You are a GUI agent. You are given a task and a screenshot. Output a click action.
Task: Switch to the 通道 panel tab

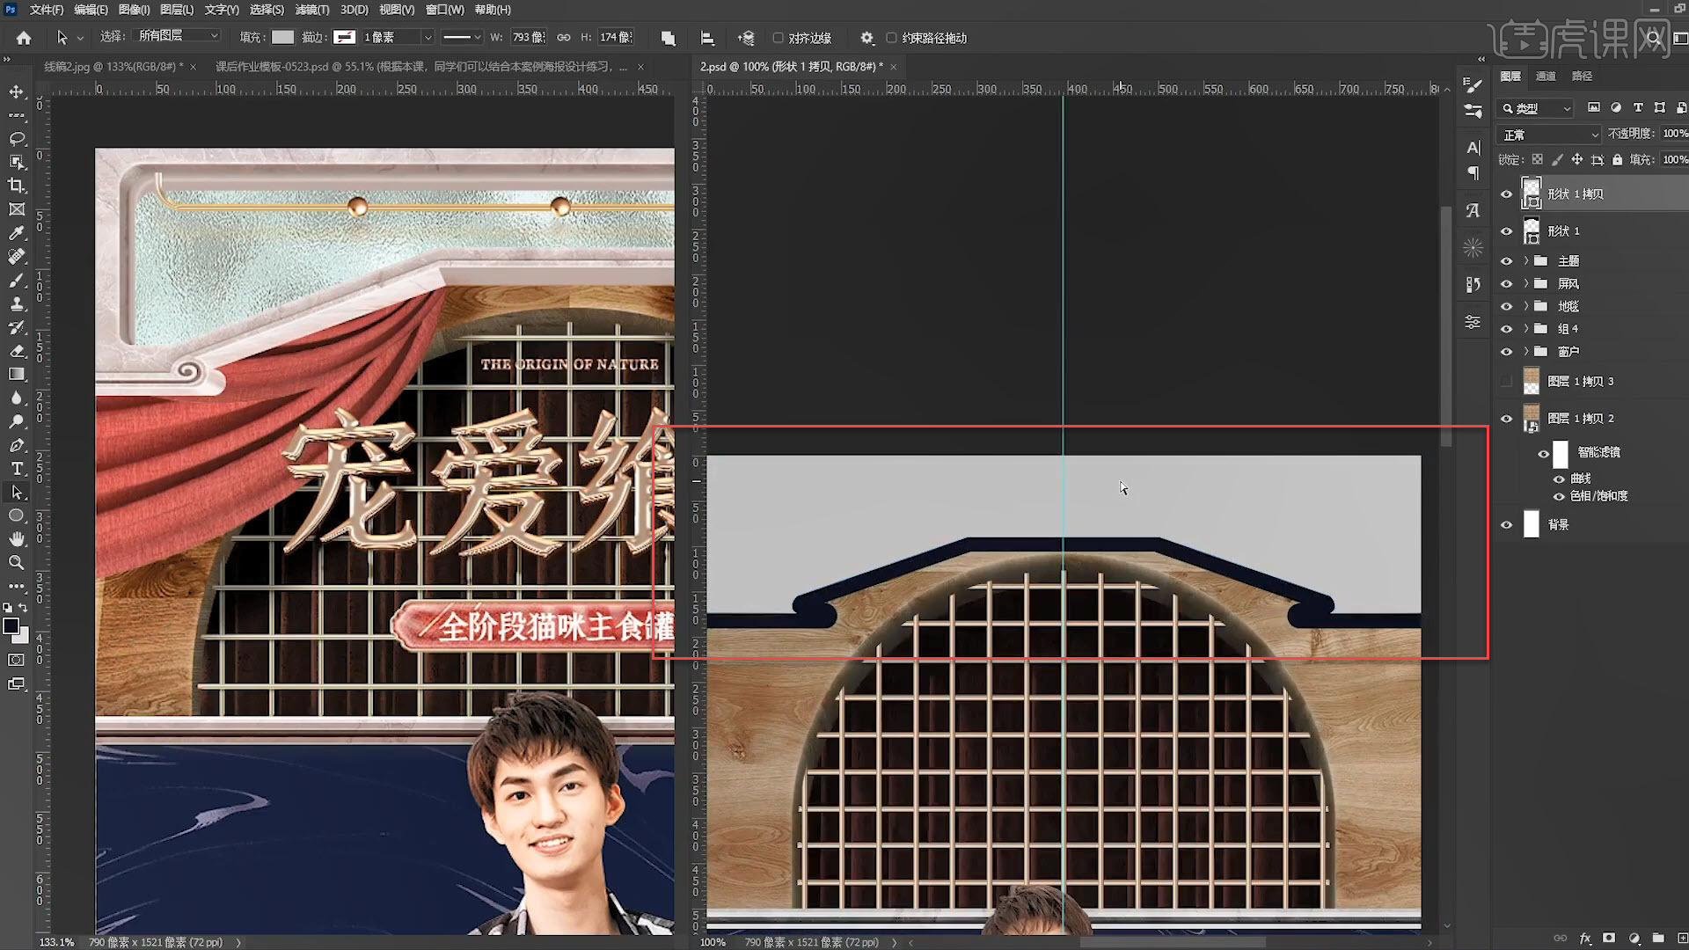click(x=1546, y=77)
